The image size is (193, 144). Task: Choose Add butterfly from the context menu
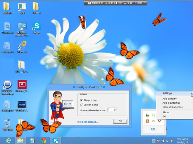170,99
